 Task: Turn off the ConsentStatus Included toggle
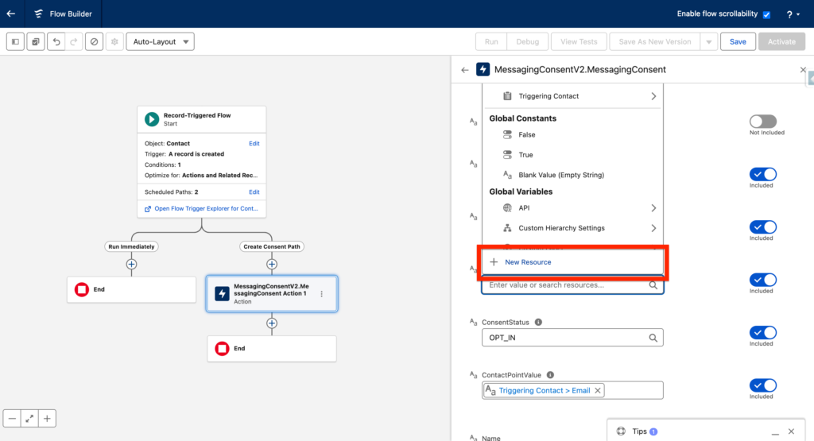762,332
